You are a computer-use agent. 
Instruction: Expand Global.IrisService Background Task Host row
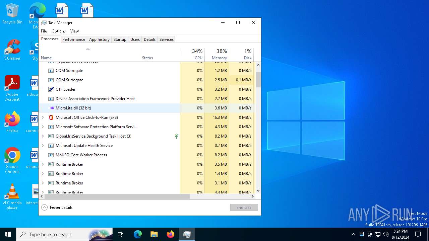(x=43, y=136)
